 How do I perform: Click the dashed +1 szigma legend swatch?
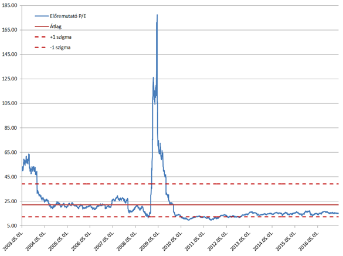[40, 37]
